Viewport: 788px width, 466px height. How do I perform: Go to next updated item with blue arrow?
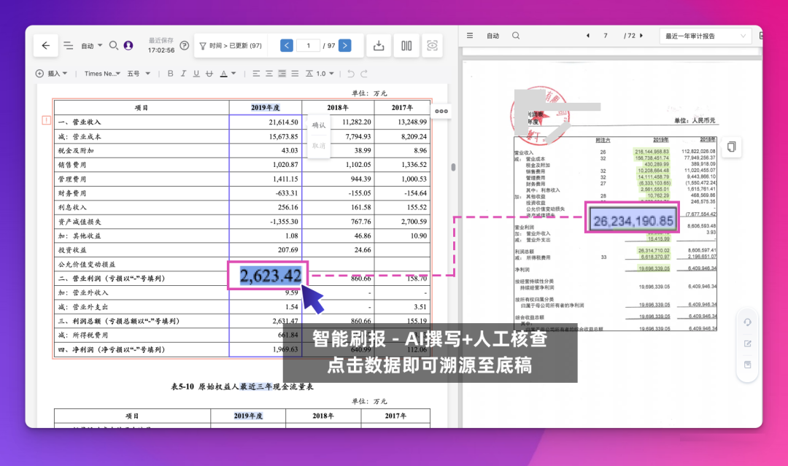[344, 46]
